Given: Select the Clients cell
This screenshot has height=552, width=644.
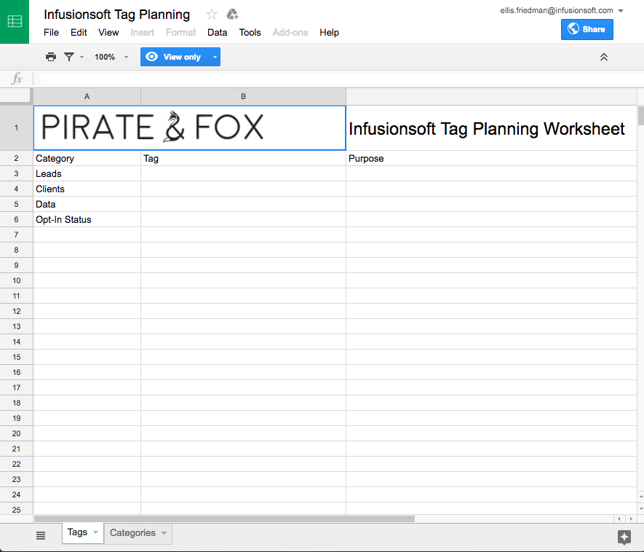Looking at the screenshot, I should [87, 189].
